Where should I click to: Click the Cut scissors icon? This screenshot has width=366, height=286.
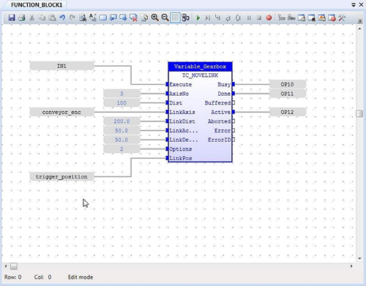point(31,18)
